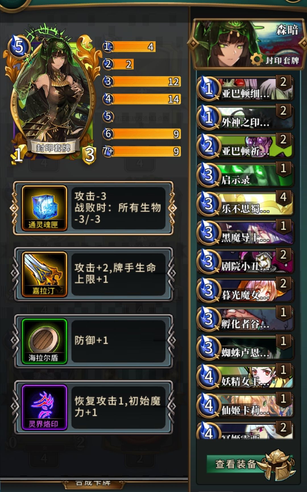The width and height of the screenshot is (307, 492).
Task: Click the 合成卡牌 tab at bottom
Action: (x=93, y=483)
